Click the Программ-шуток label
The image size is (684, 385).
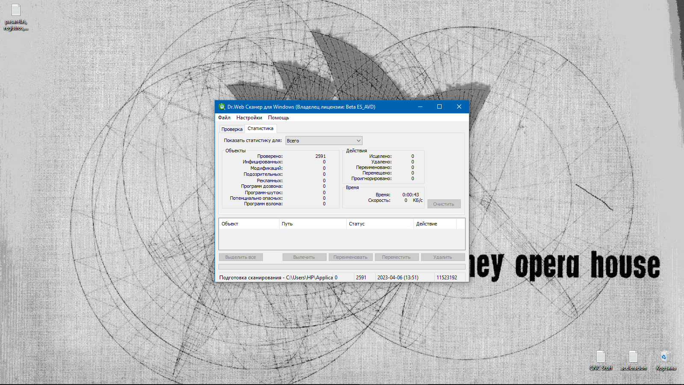(x=264, y=192)
